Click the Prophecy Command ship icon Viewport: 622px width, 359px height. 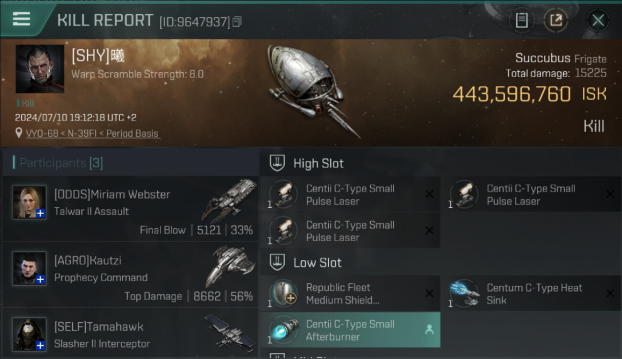pos(231,266)
